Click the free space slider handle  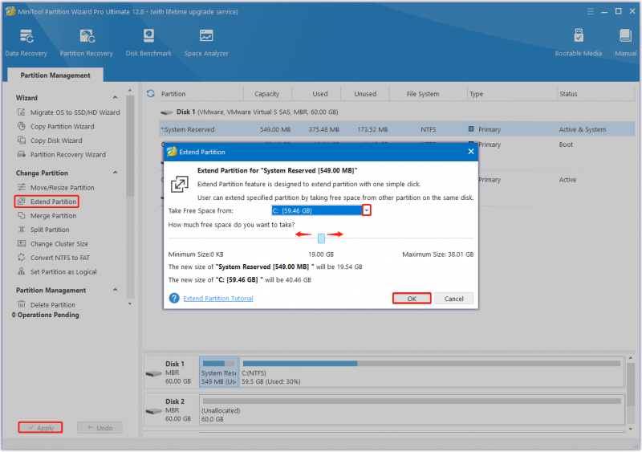tap(322, 238)
